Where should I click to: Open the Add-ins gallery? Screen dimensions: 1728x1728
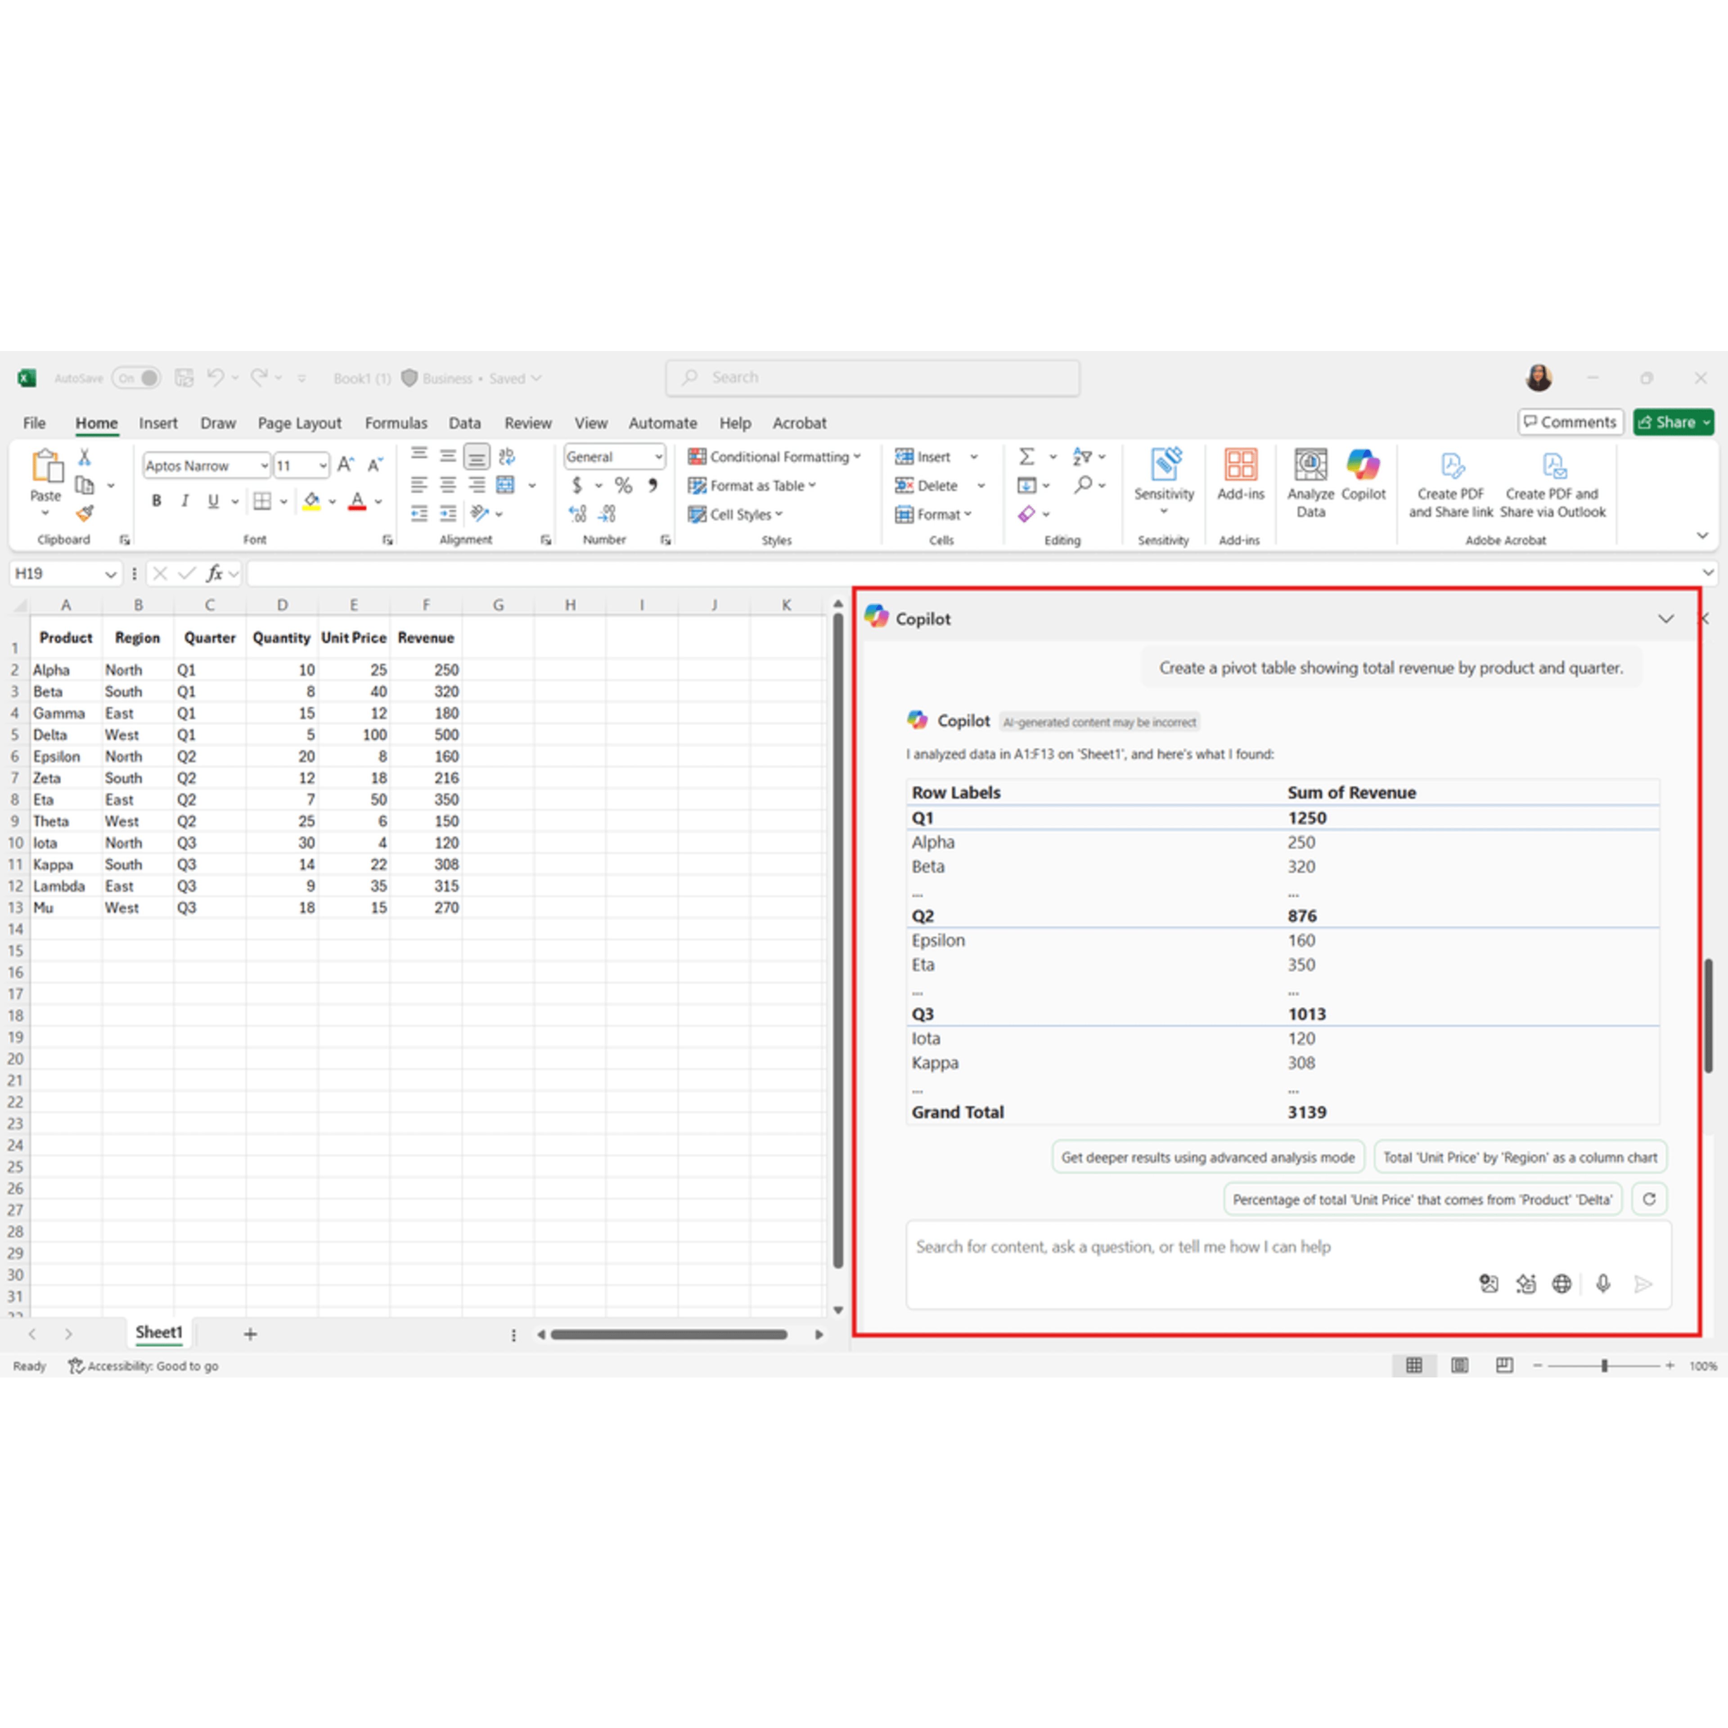coord(1241,476)
